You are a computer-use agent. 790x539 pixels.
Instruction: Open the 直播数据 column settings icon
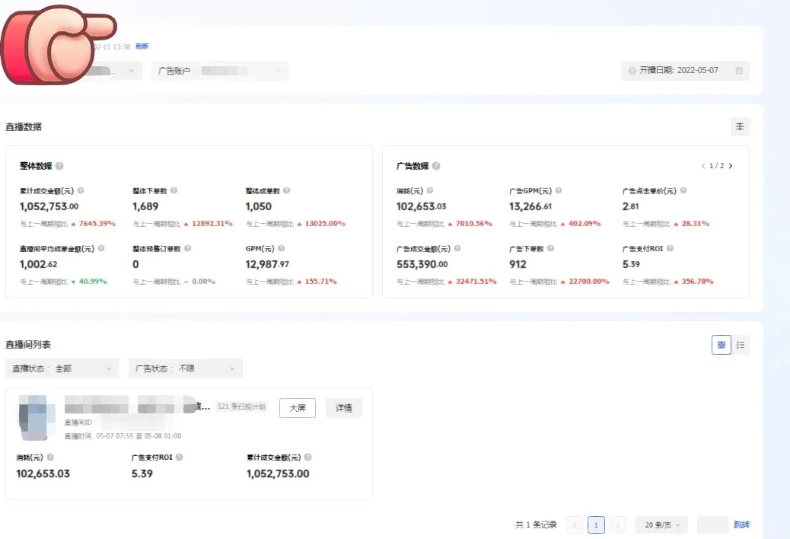[x=739, y=127]
